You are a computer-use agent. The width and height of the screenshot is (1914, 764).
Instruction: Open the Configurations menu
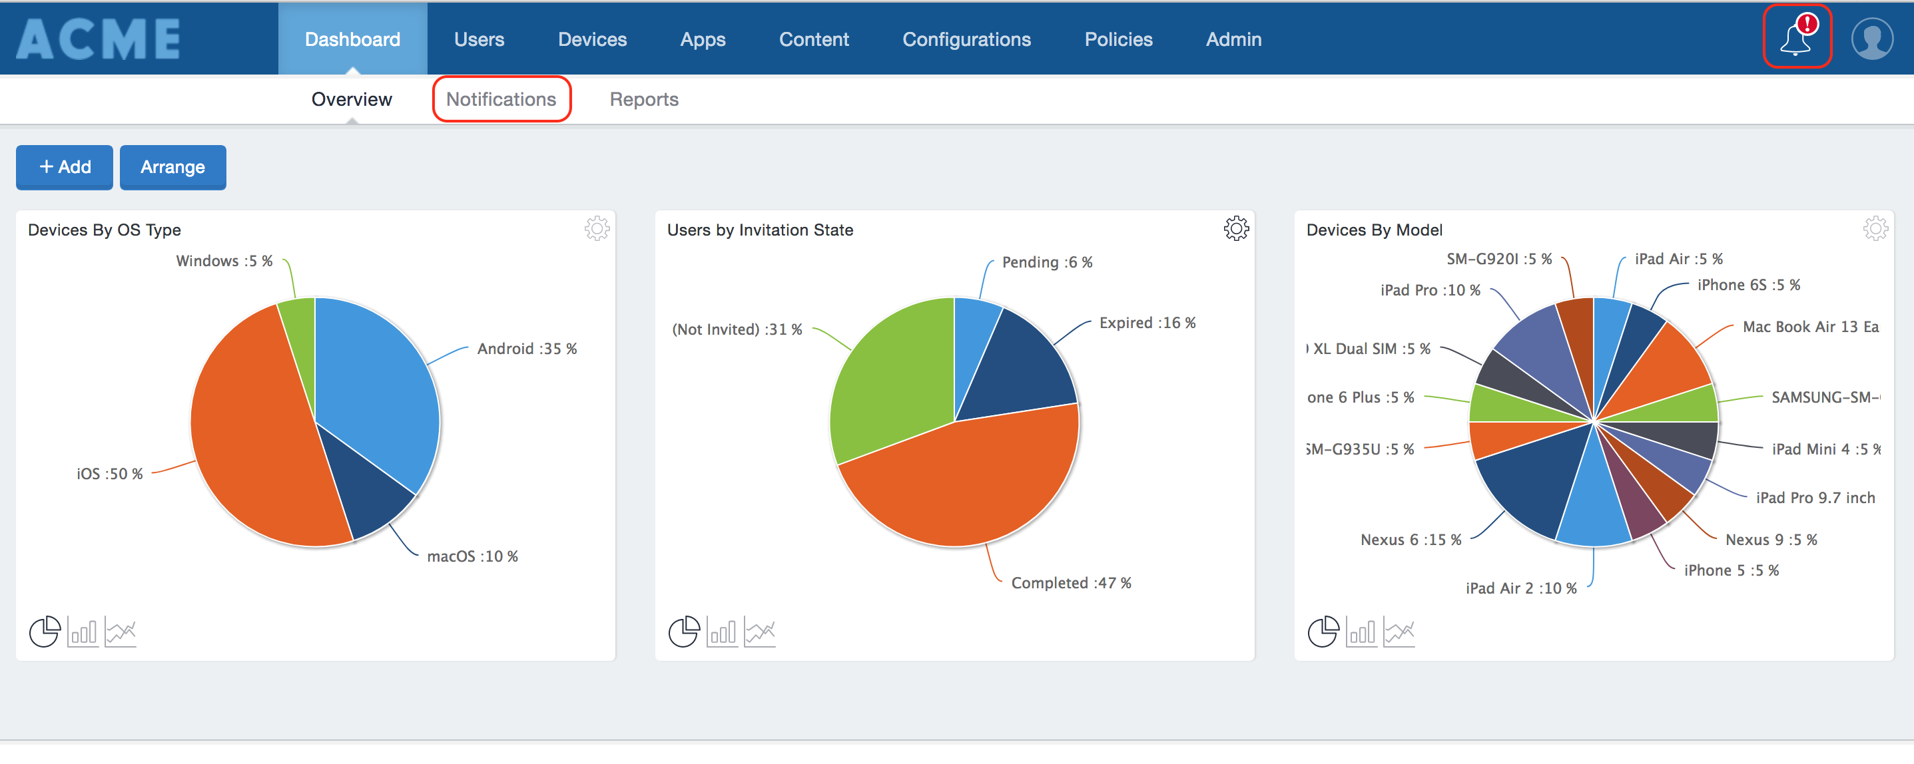(x=967, y=39)
